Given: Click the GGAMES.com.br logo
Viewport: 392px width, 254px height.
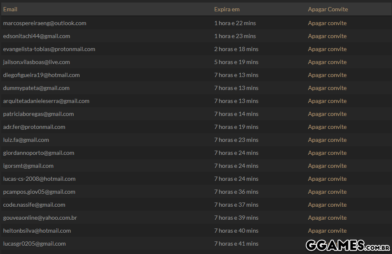Looking at the screenshot, I should click(348, 245).
